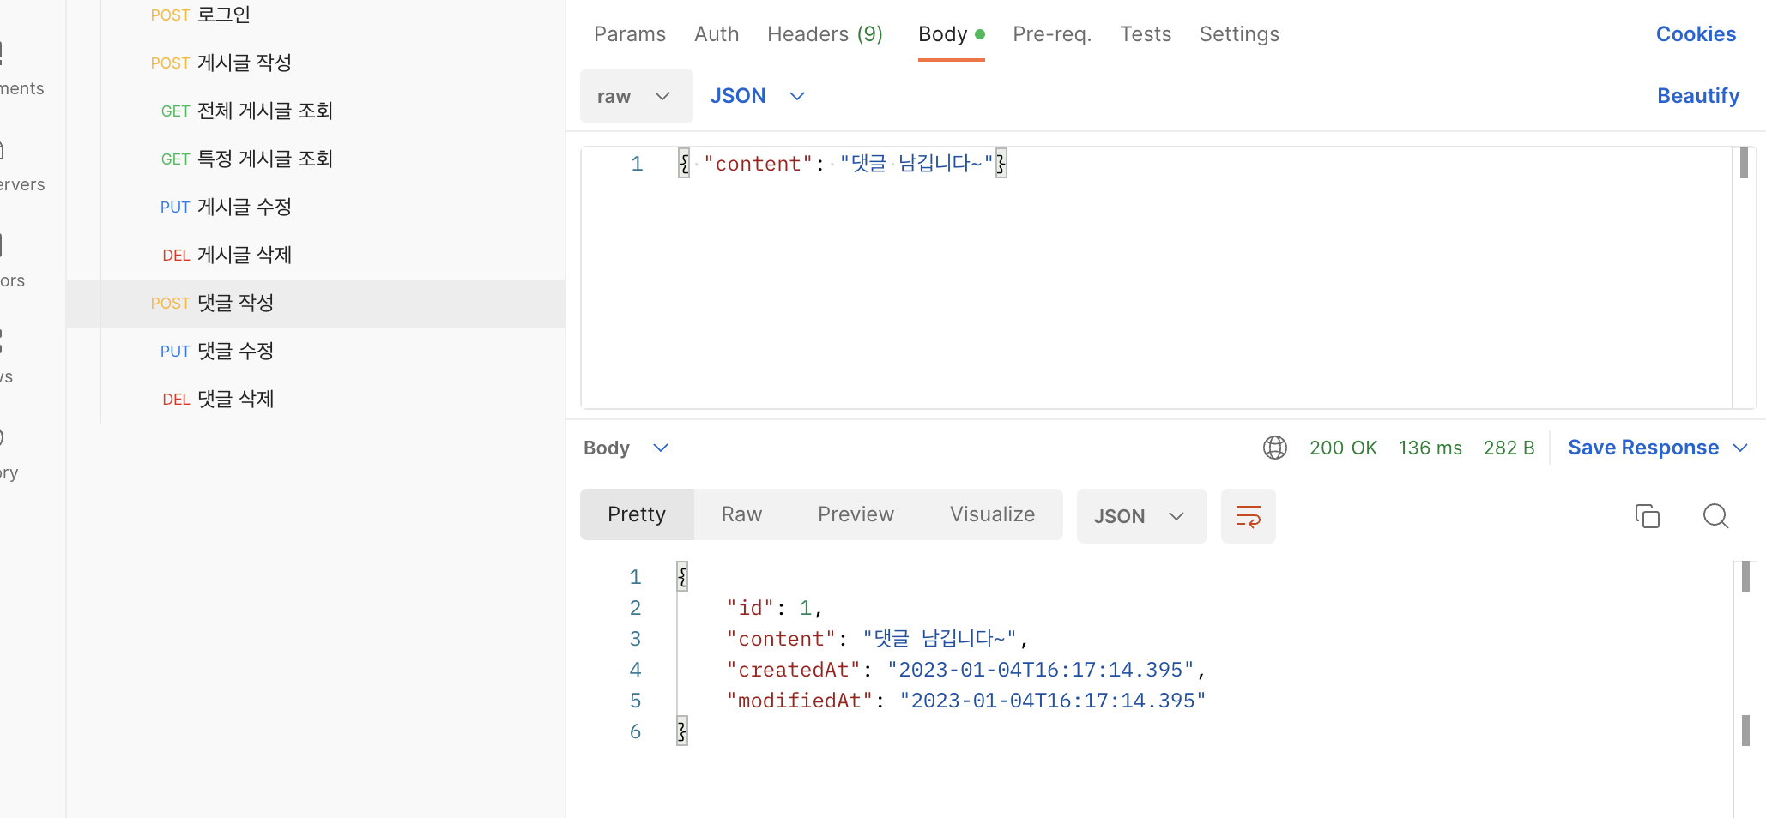The image size is (1766, 818).
Task: Open the Params tab
Action: pyautogui.click(x=630, y=34)
